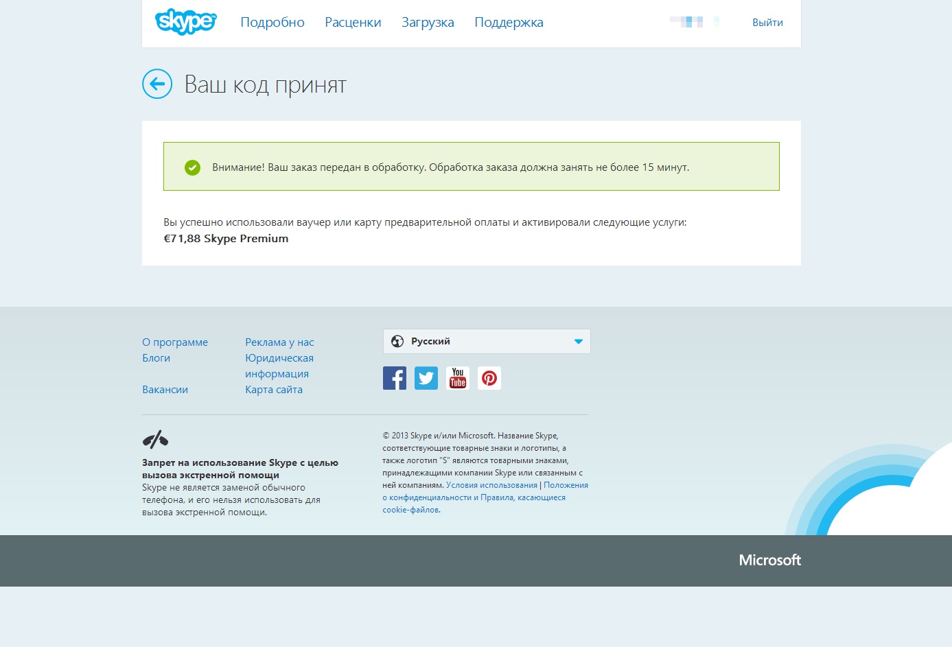
Task: Open Skype's YouTube channel
Action: pos(457,378)
